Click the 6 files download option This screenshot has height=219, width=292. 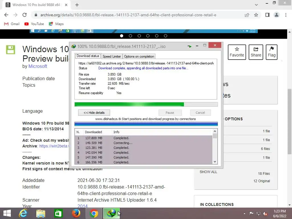click(x=265, y=149)
